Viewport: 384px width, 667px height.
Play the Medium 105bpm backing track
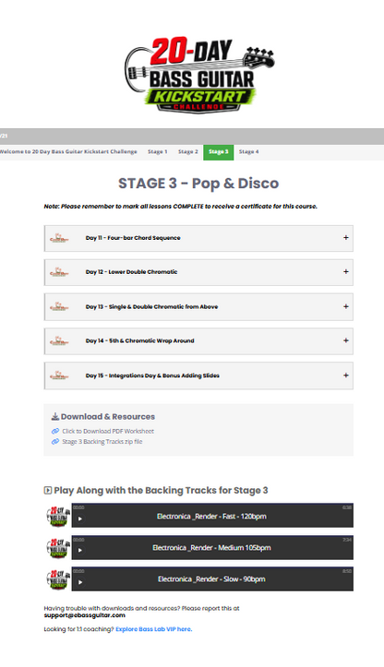pyautogui.click(x=80, y=550)
